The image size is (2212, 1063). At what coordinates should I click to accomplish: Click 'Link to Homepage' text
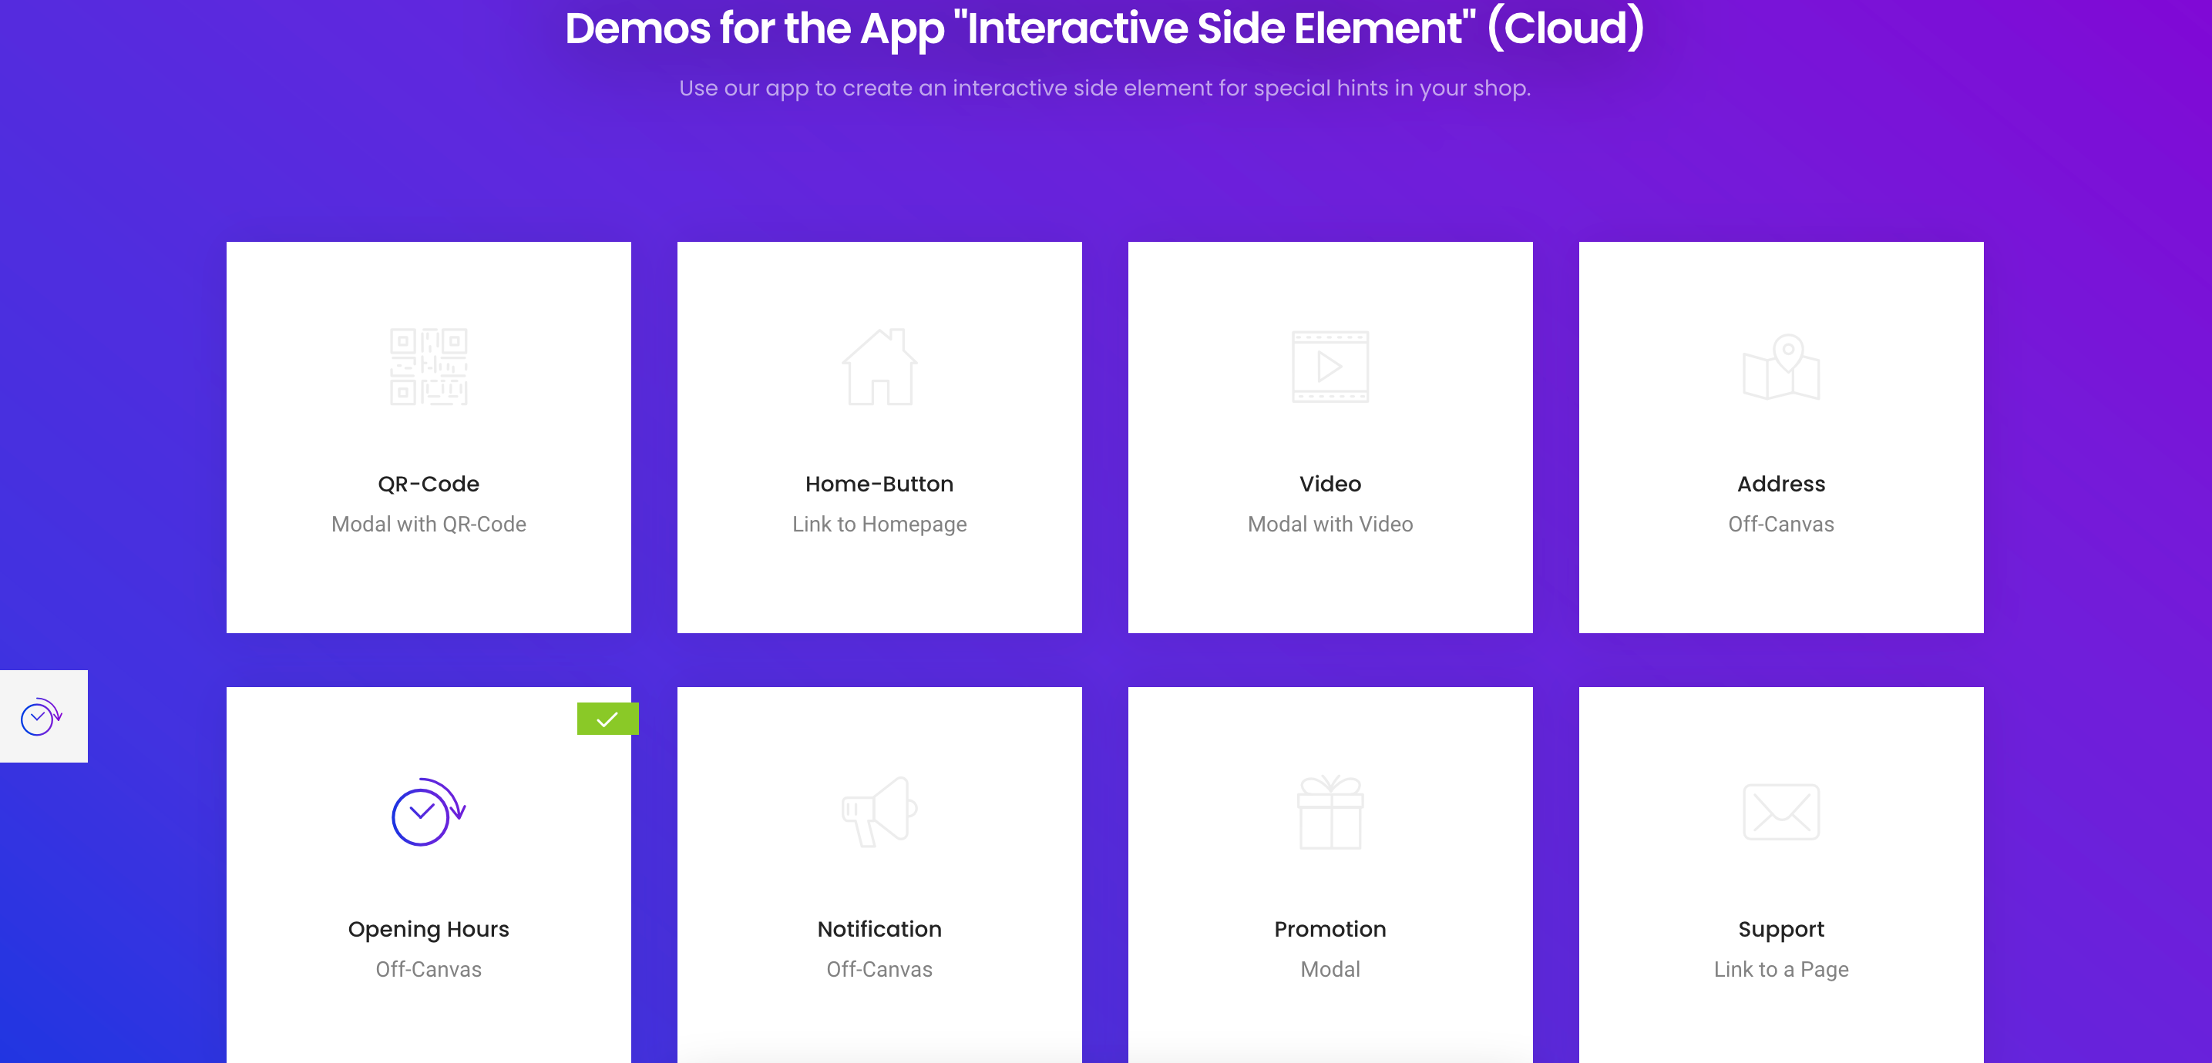tap(879, 525)
